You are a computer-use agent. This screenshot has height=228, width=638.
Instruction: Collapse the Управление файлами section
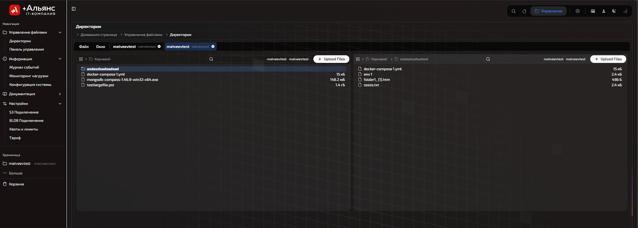coord(60,33)
